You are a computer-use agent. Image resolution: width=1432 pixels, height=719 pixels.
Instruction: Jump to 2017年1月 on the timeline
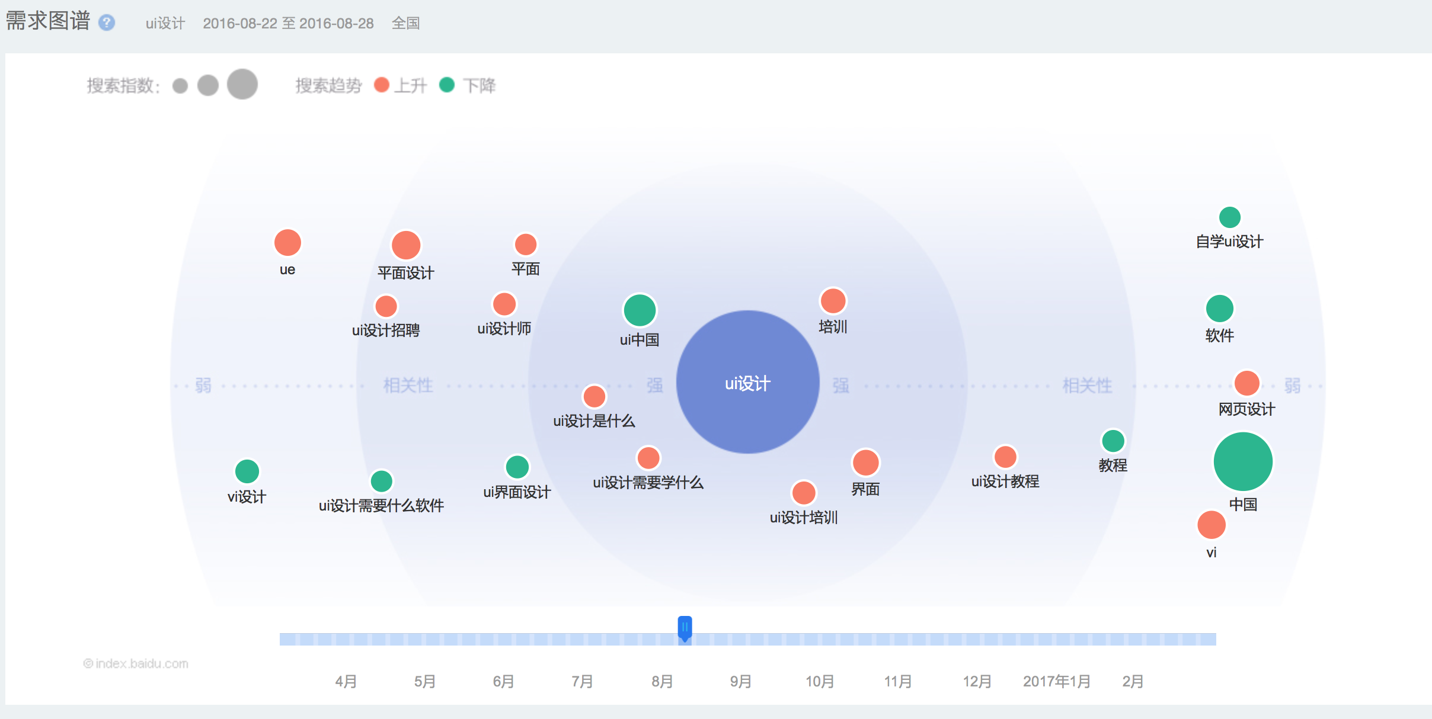coord(1056,681)
